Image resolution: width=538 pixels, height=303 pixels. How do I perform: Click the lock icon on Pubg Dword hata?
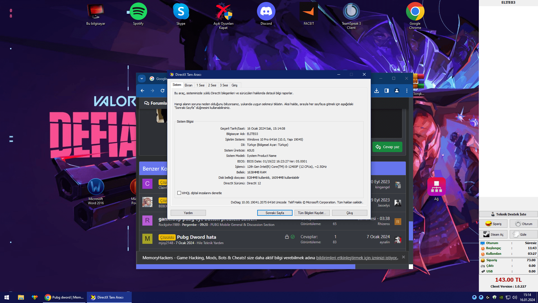[287, 237]
